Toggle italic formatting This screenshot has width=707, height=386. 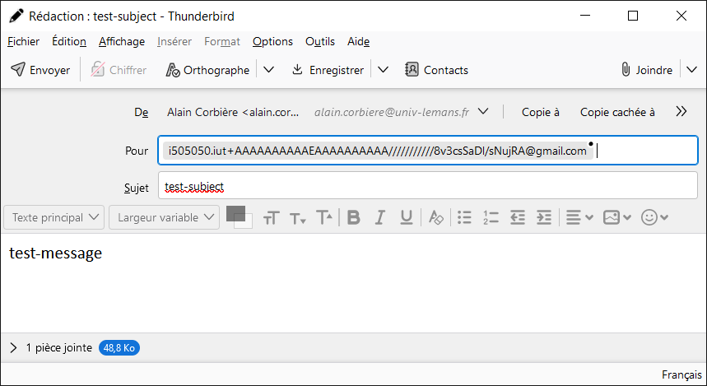click(380, 218)
